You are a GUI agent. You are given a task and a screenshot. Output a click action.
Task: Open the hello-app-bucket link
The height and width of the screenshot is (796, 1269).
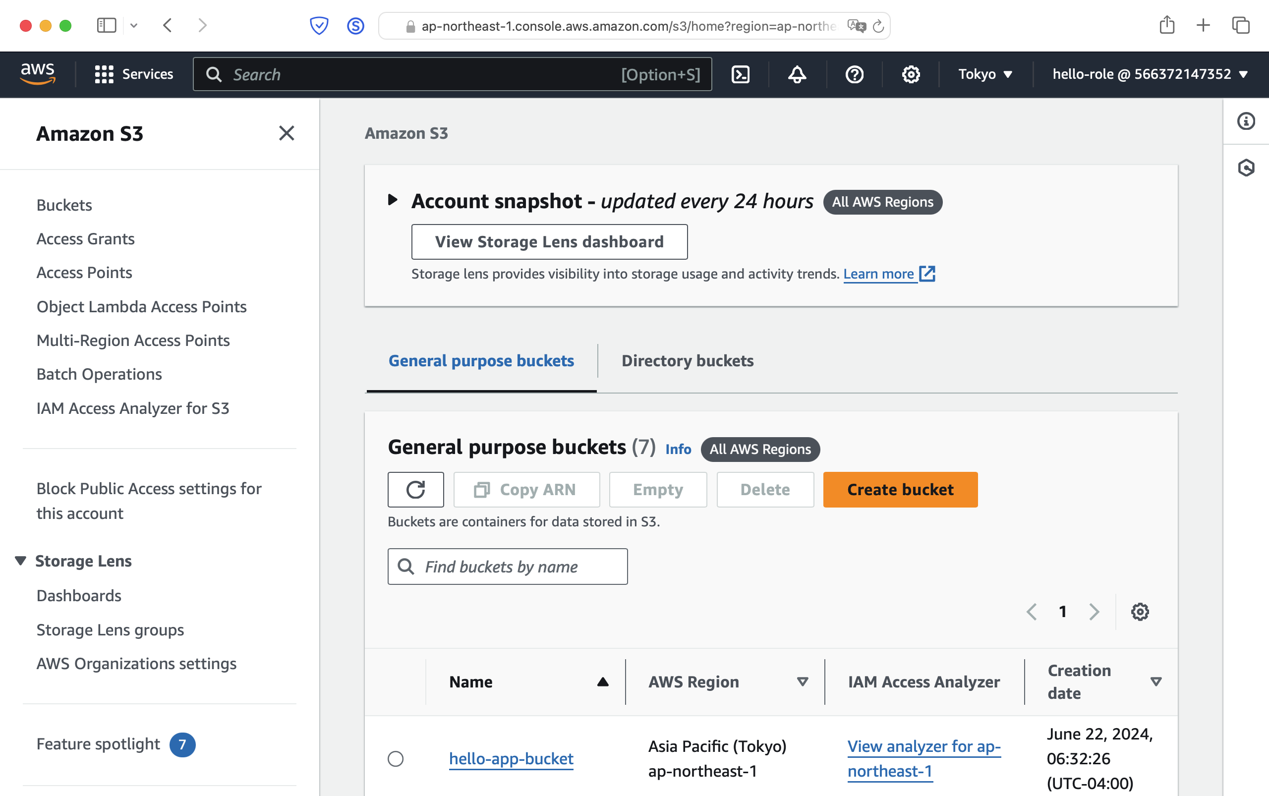click(x=511, y=759)
